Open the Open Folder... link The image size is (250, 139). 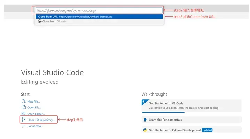(36, 114)
